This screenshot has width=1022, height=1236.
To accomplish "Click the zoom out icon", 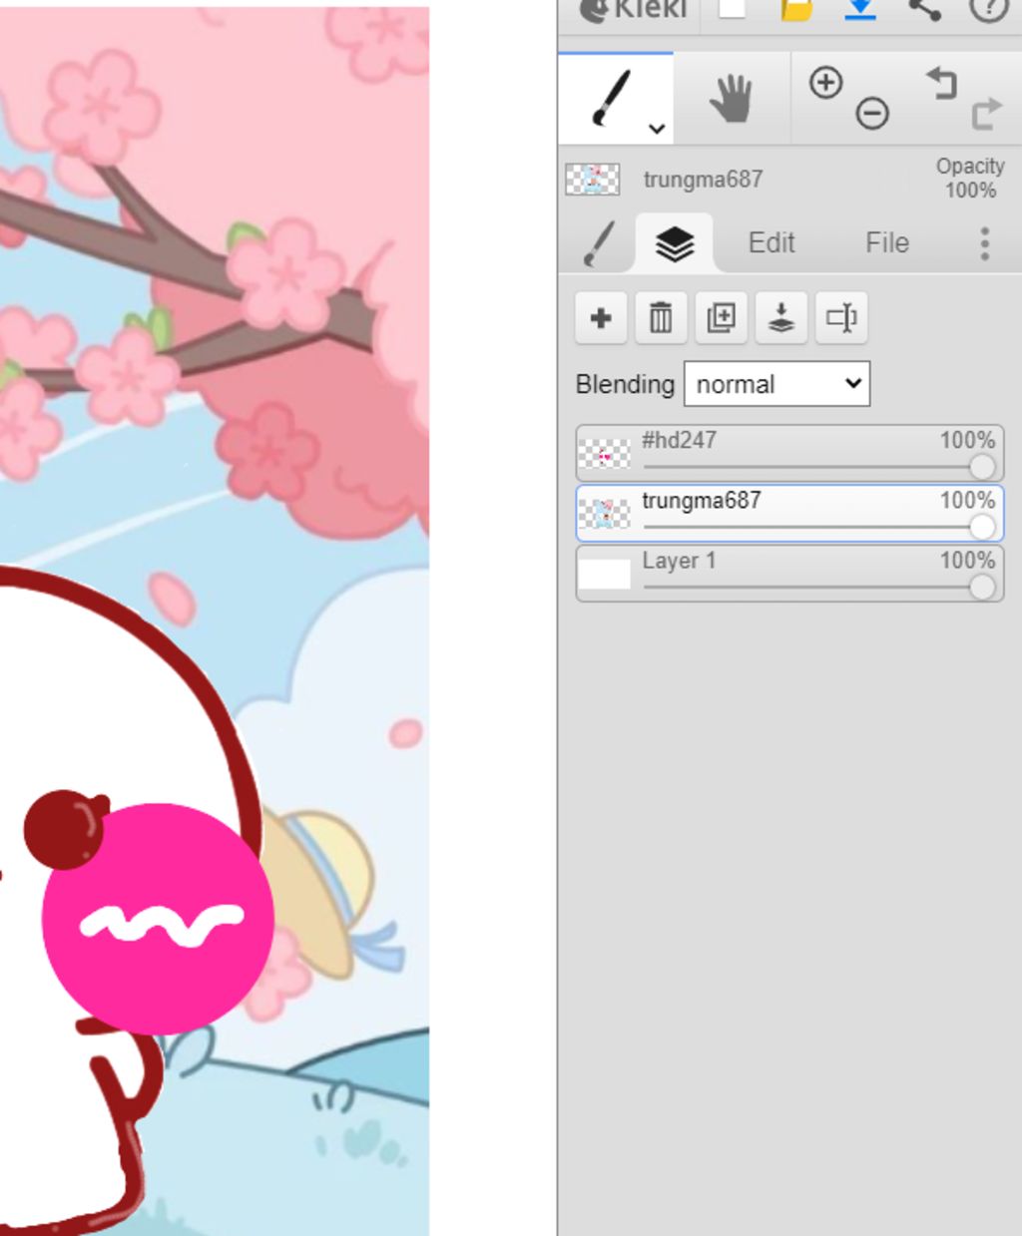I will click(x=872, y=114).
